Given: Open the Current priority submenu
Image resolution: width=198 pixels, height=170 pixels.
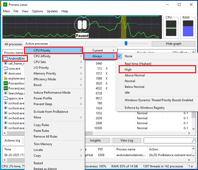Looking at the screenshot, I should point(100,50).
